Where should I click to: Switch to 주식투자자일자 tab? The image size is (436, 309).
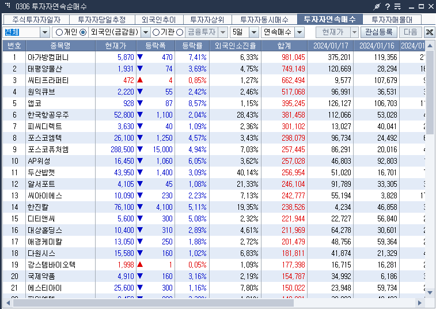point(36,20)
